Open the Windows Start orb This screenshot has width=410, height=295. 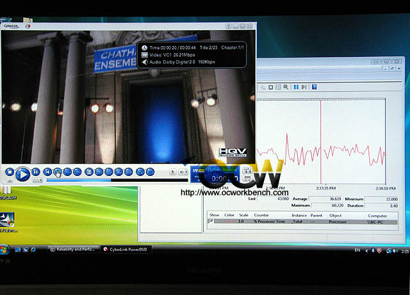(x=4, y=250)
